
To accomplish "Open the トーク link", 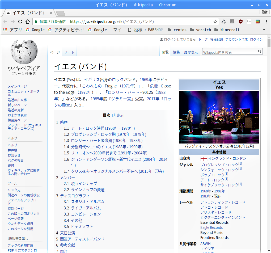I will point(203,39).
